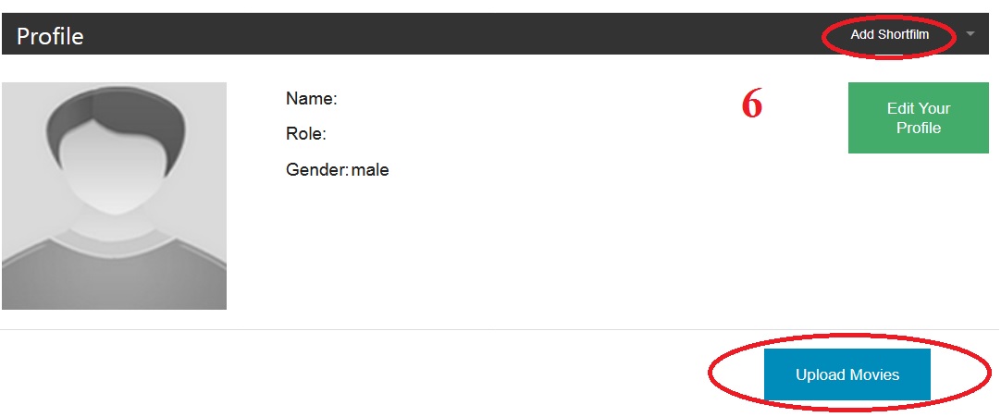Click the red number 6 annotation
The height and width of the screenshot is (417, 1001).
752,105
